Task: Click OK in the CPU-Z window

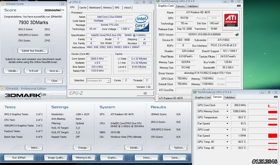Action: pyautogui.click(x=145, y=93)
